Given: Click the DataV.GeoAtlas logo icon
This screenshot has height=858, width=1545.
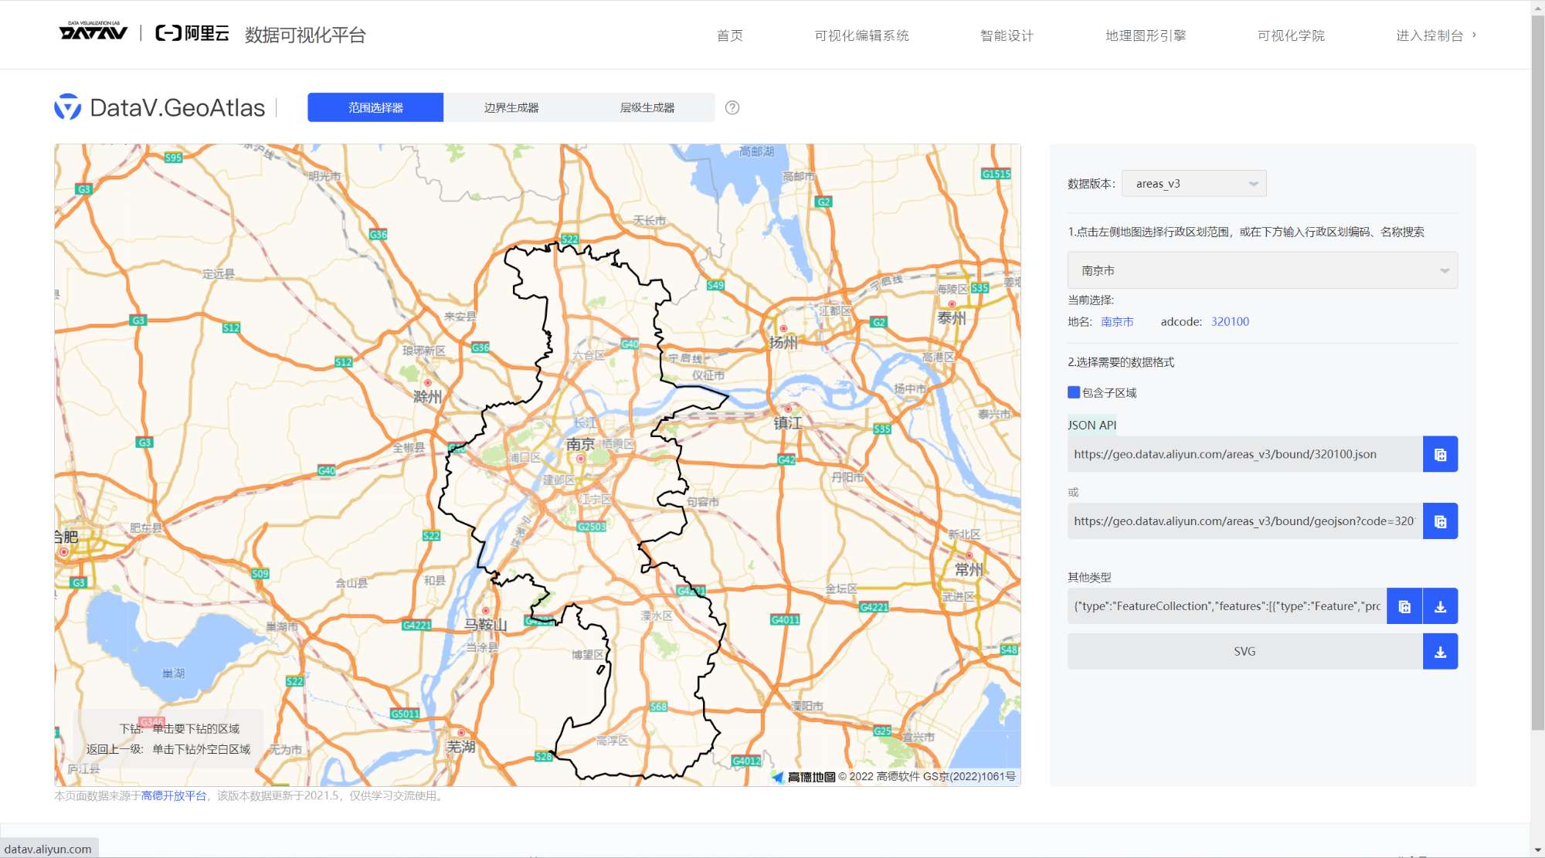Looking at the screenshot, I should point(68,107).
